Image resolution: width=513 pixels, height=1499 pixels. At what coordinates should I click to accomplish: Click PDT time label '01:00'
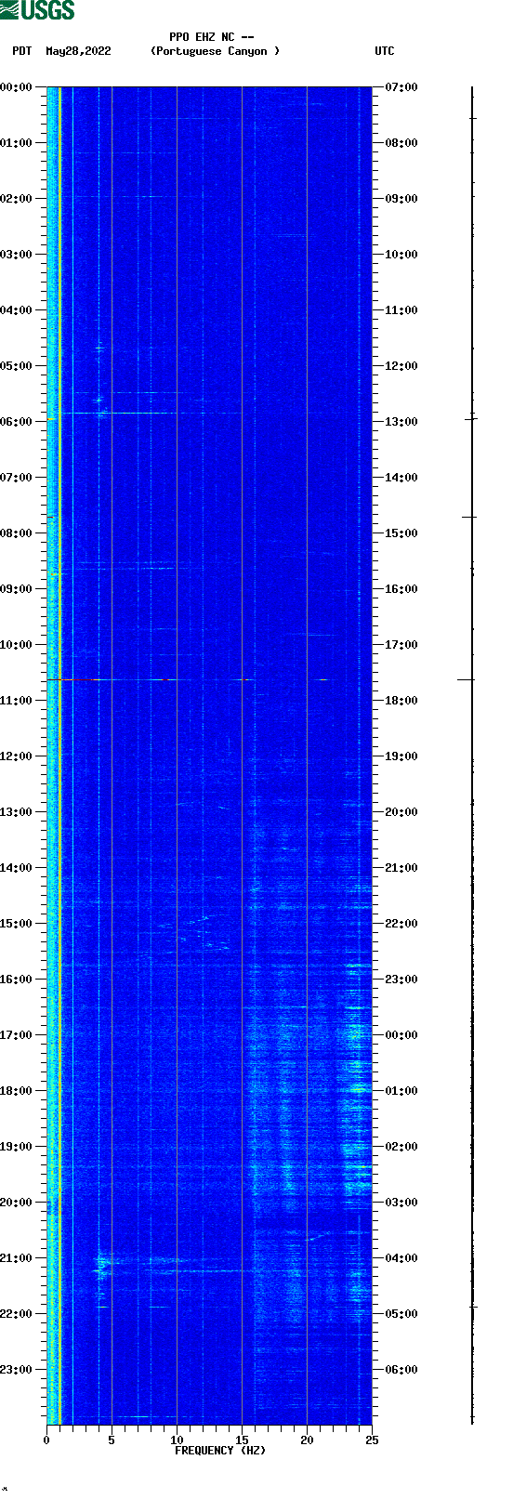(x=16, y=143)
